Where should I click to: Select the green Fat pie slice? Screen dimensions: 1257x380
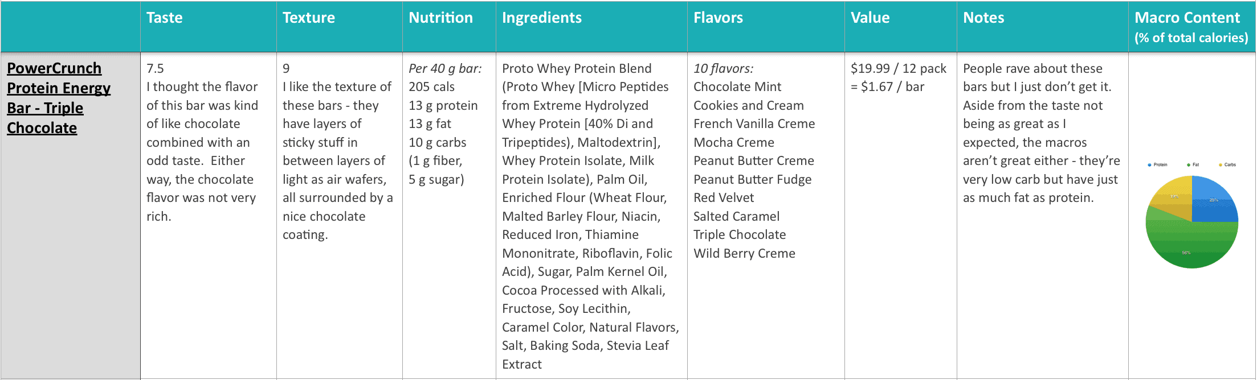(1191, 245)
